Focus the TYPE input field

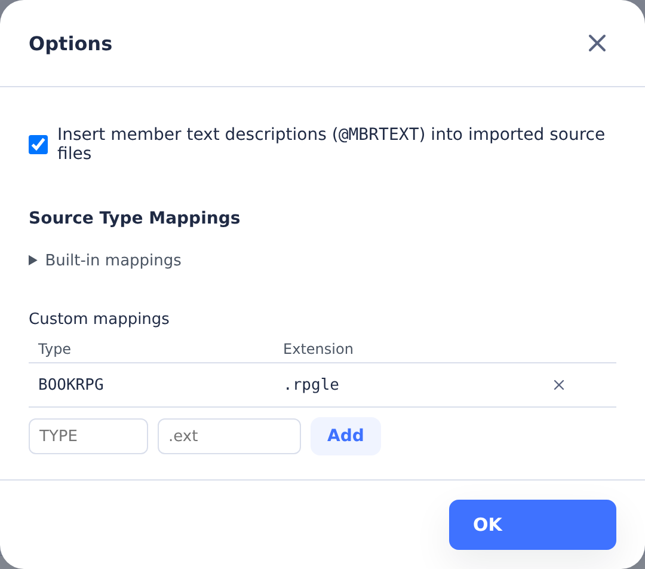(88, 436)
